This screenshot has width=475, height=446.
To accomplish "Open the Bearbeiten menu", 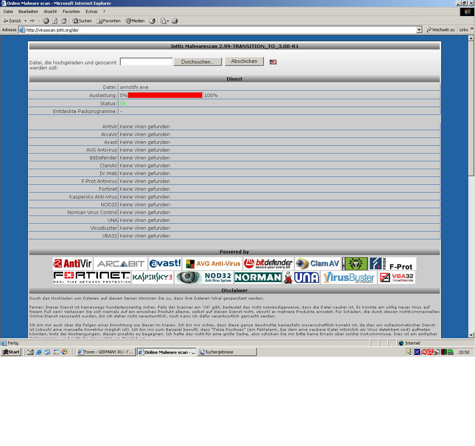I will (x=28, y=12).
